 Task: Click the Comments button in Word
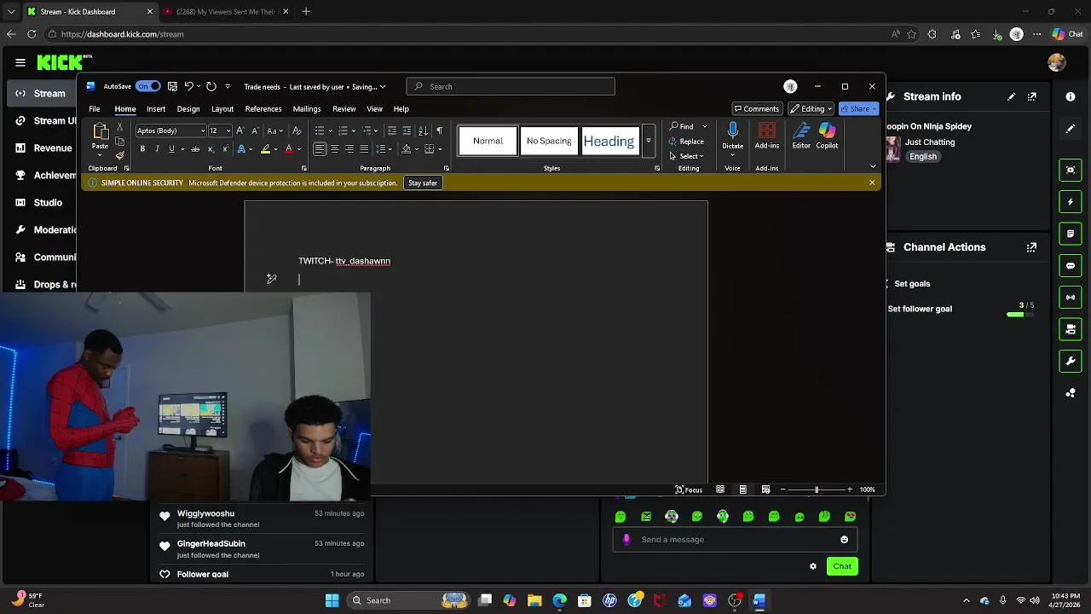[x=757, y=108]
